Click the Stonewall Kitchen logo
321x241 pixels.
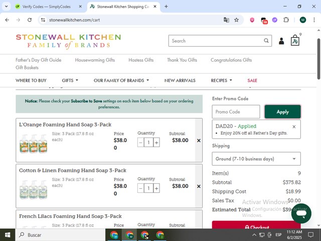tap(68, 41)
